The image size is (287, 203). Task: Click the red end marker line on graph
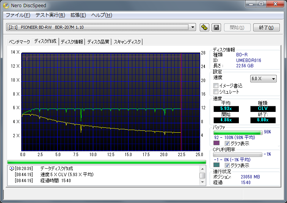(181, 102)
